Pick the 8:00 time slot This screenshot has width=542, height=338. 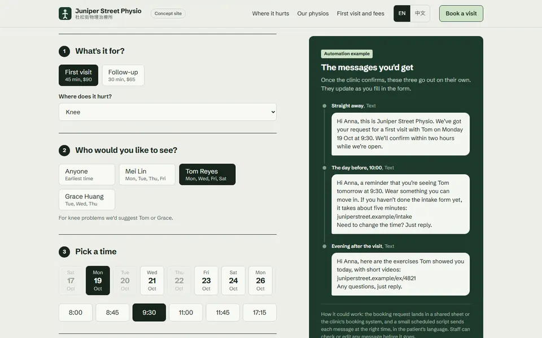coord(76,313)
